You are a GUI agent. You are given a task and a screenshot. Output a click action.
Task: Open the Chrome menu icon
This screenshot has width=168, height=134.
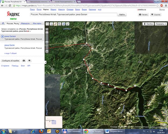pyautogui.click(x=166, y=6)
